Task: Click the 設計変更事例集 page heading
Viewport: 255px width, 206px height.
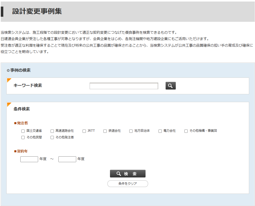Action: click(37, 11)
